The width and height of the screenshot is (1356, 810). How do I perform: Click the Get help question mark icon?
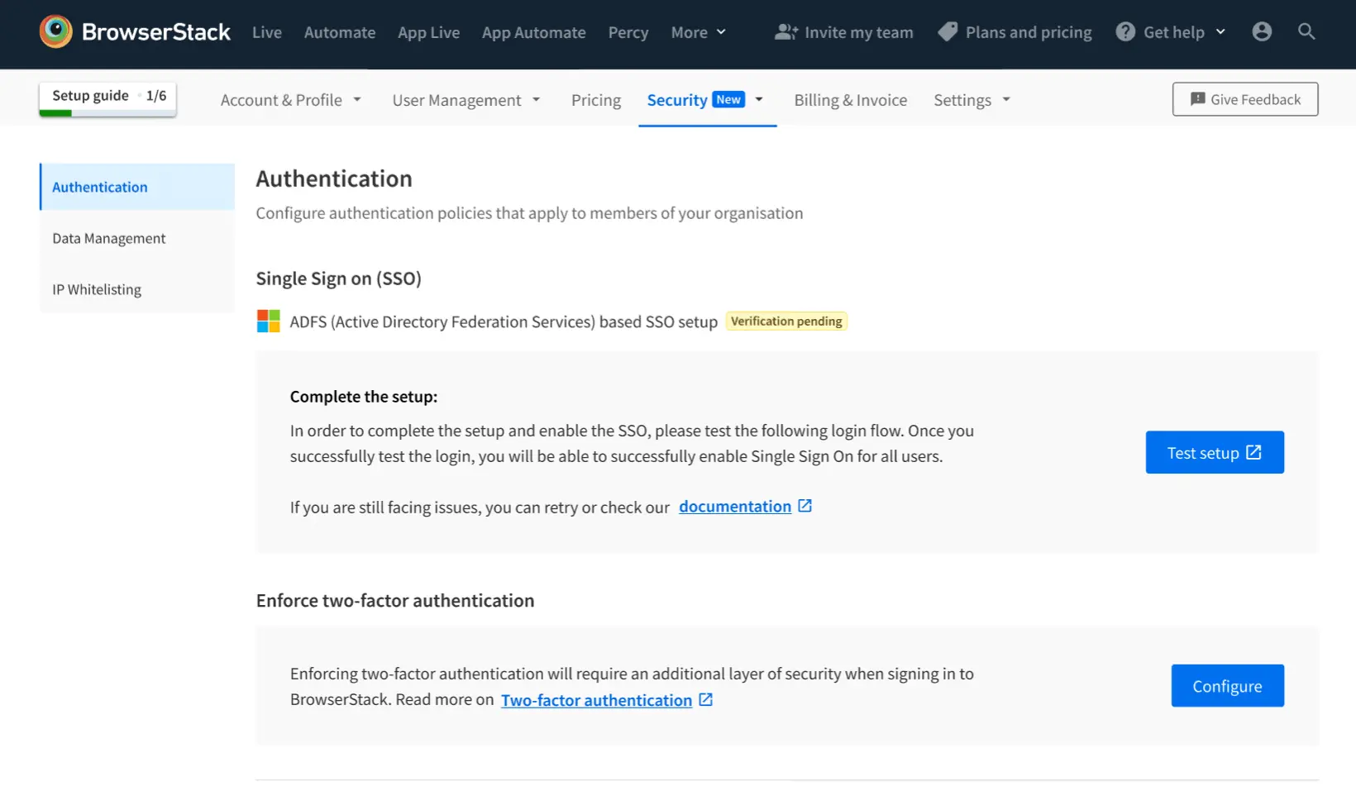[1124, 32]
